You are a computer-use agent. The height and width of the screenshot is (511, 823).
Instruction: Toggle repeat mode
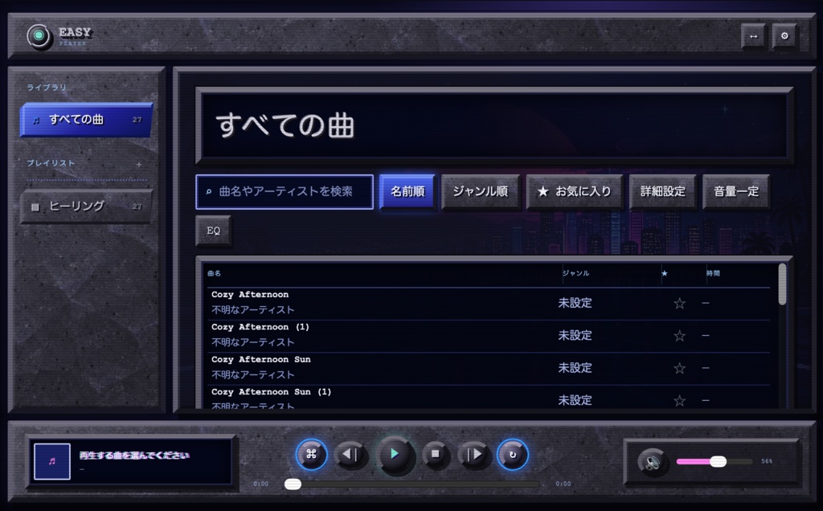click(x=513, y=455)
